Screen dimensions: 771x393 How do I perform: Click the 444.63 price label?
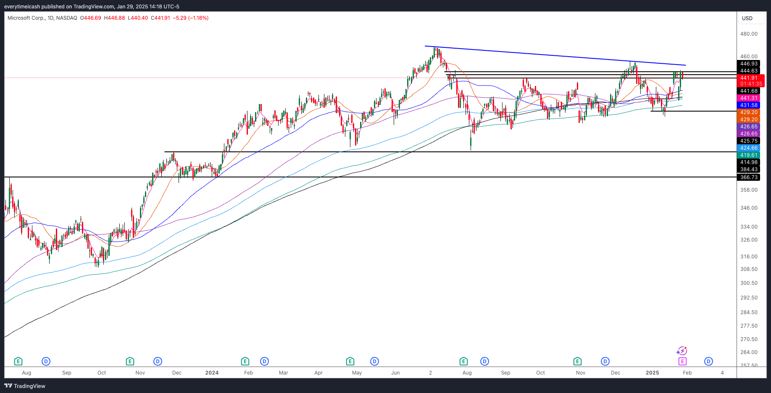click(x=749, y=71)
